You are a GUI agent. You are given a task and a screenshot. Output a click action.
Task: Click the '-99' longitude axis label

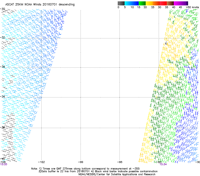click(x=81, y=162)
